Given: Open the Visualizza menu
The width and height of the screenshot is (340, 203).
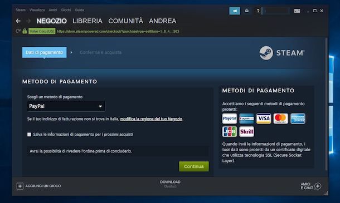Looking at the screenshot, I should [37, 10].
